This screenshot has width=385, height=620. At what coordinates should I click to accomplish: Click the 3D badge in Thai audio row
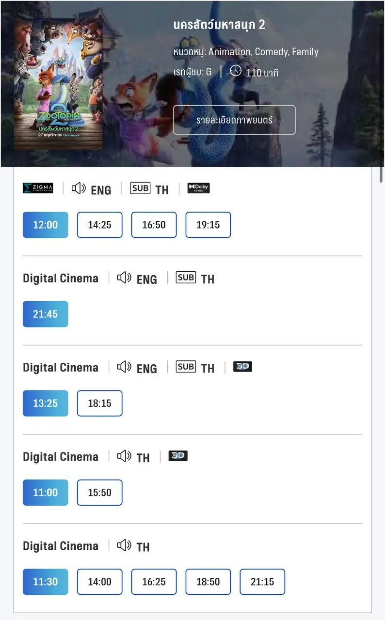click(x=178, y=456)
